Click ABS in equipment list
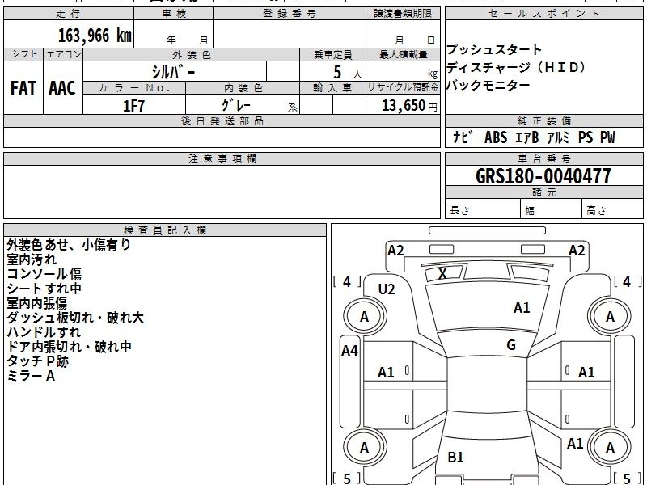The height and width of the screenshot is (485, 647). point(496,137)
